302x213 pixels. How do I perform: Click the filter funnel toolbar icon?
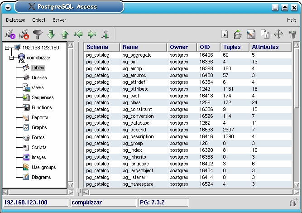click(37, 34)
